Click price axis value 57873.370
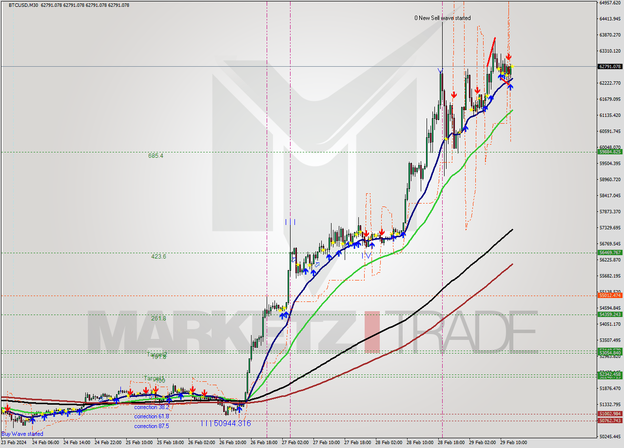 coord(610,212)
